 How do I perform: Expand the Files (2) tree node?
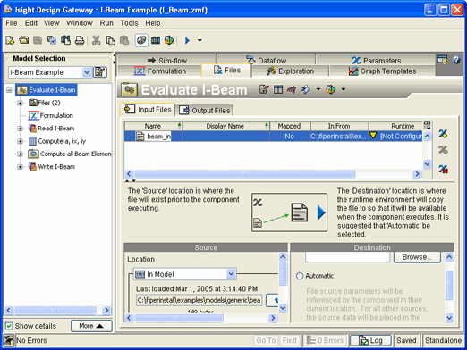coord(20,103)
